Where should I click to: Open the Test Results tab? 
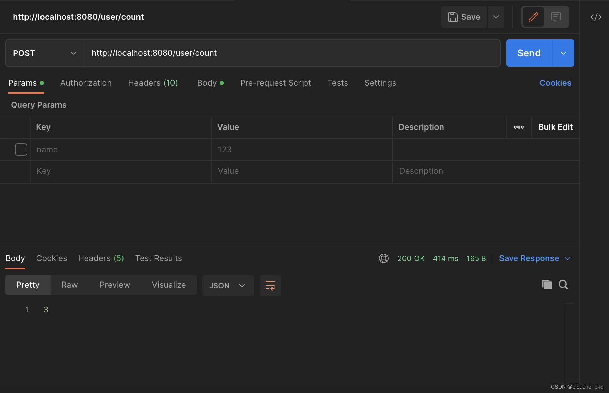(159, 258)
